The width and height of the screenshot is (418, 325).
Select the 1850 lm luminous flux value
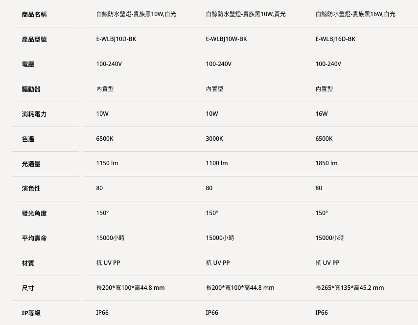point(326,163)
